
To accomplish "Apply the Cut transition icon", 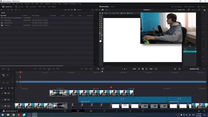I will pos(82,69).
